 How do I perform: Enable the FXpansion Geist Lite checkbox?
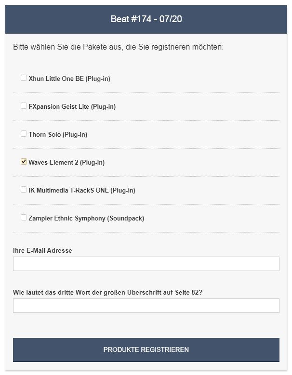click(x=24, y=106)
